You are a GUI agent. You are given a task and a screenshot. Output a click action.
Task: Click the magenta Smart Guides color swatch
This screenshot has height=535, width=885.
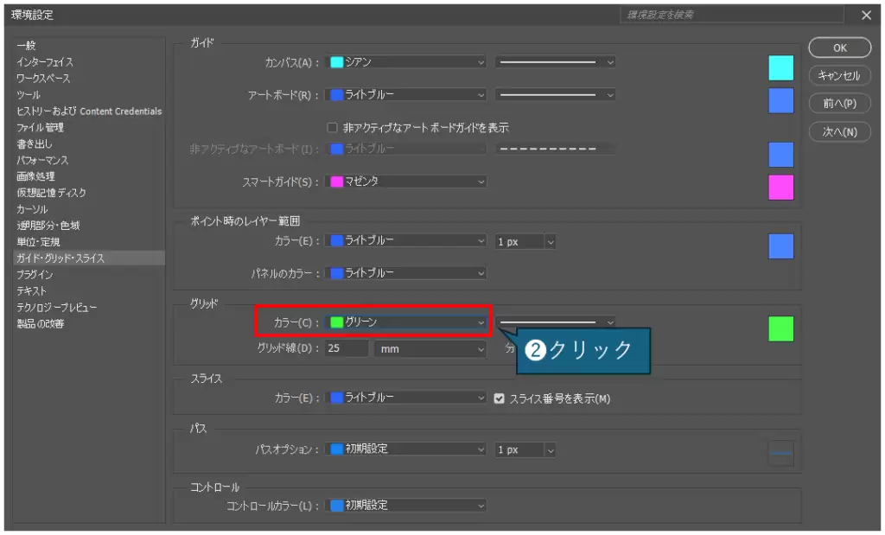click(x=780, y=187)
